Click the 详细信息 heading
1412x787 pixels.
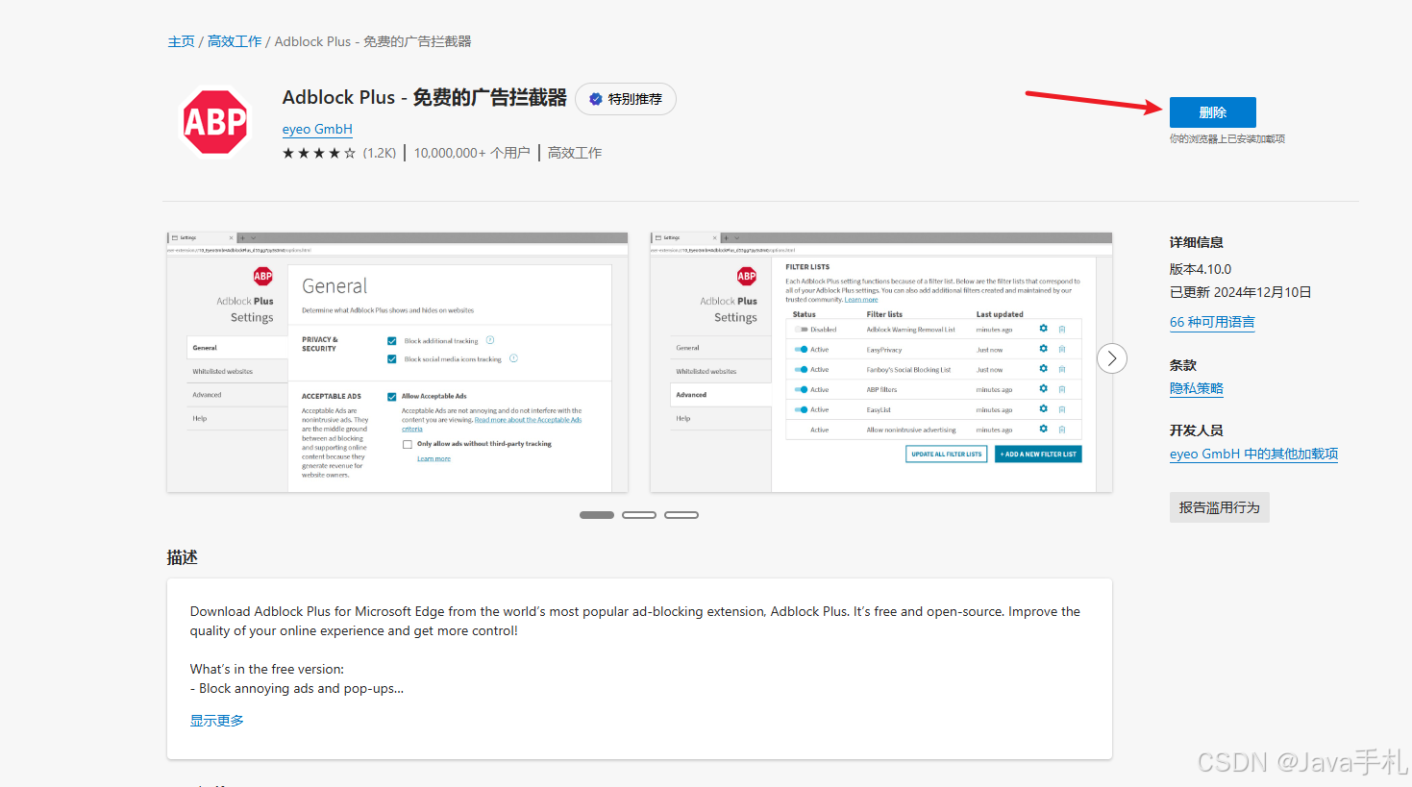1197,242
